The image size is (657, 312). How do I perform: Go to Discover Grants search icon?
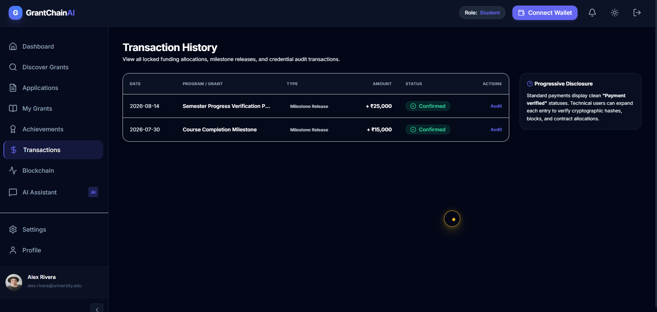tap(13, 67)
